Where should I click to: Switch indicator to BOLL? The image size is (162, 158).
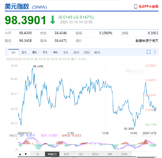coord(95,154)
